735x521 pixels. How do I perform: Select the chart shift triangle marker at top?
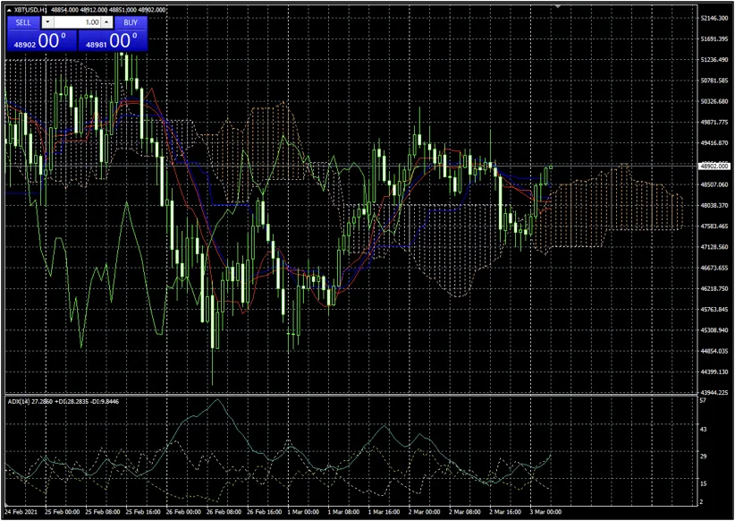pyautogui.click(x=557, y=6)
